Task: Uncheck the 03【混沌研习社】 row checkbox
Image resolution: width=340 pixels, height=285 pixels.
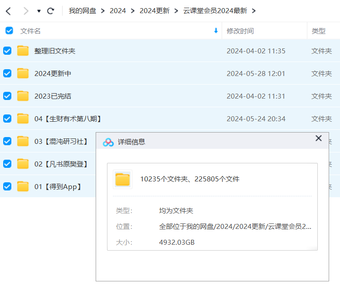Action: pyautogui.click(x=7, y=141)
